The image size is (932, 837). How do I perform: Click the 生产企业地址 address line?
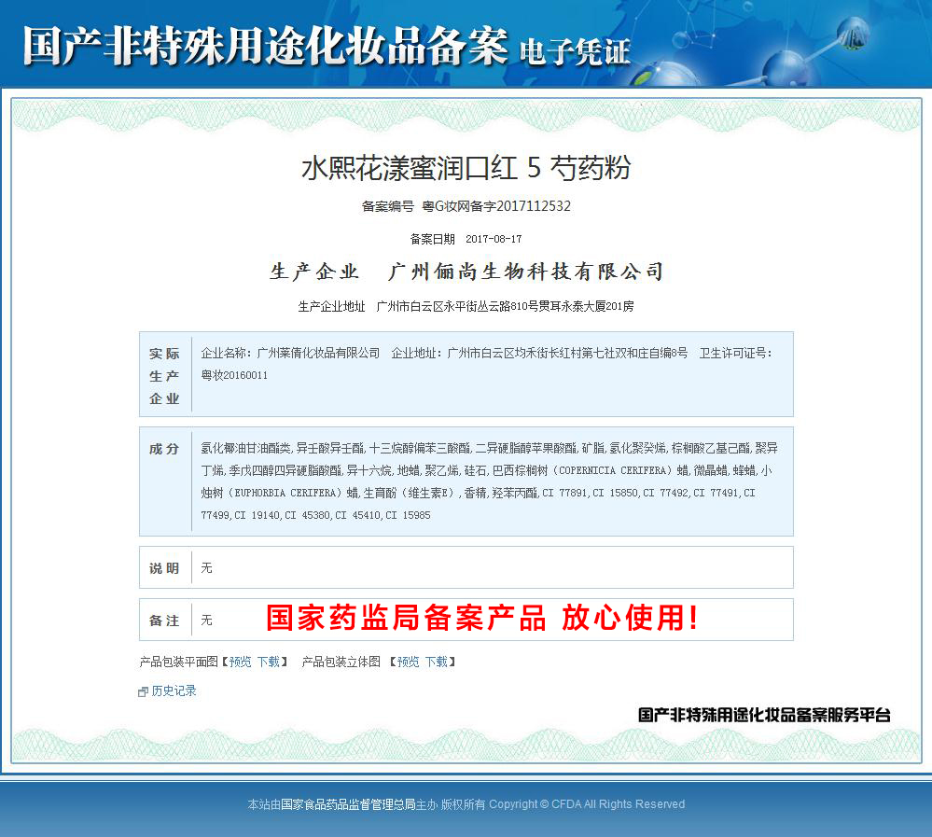pyautogui.click(x=466, y=306)
